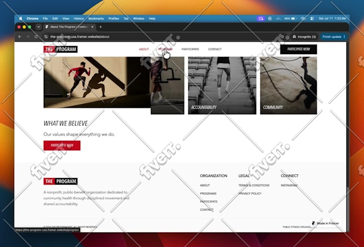Screen dimensions: 364x247
Task: Click the Apple menu icon
Action: (20, 18)
